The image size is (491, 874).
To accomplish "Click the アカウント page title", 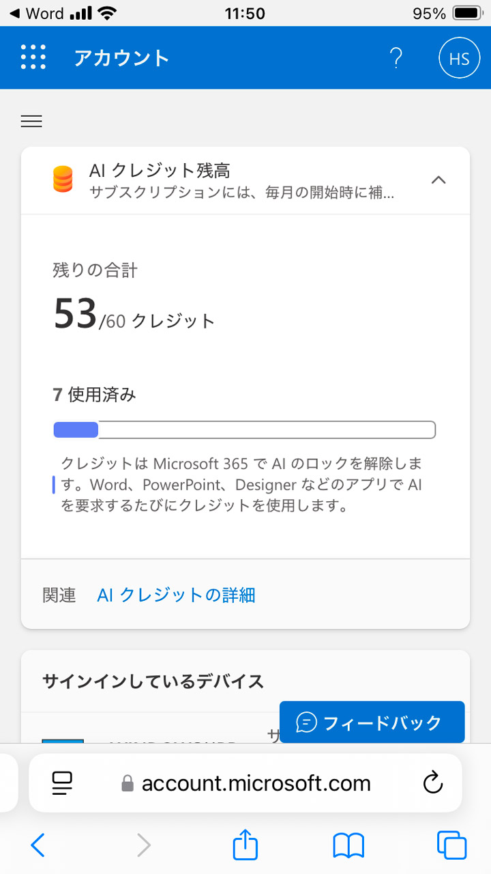I will pos(121,58).
